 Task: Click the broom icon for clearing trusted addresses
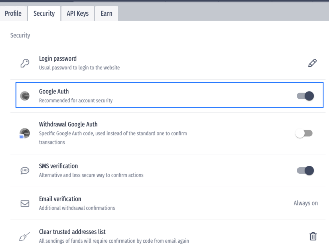point(24,237)
